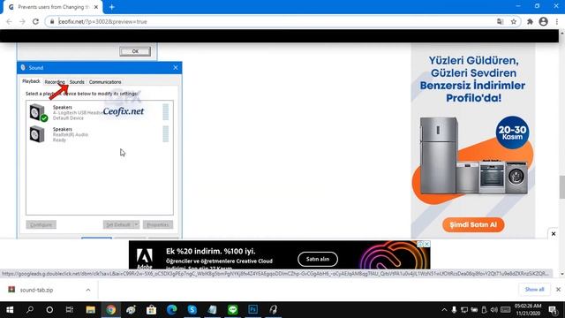Click 'Şimdi Satın Al' ad button
This screenshot has height=318, width=565.
[473, 224]
